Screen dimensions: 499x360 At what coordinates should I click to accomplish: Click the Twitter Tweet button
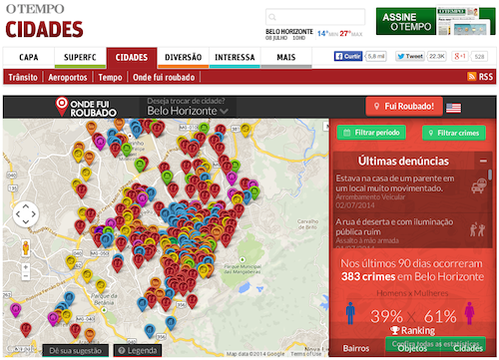pyautogui.click(x=410, y=56)
